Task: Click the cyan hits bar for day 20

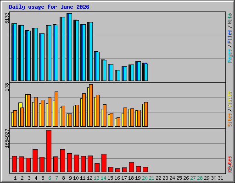Action: (146, 72)
